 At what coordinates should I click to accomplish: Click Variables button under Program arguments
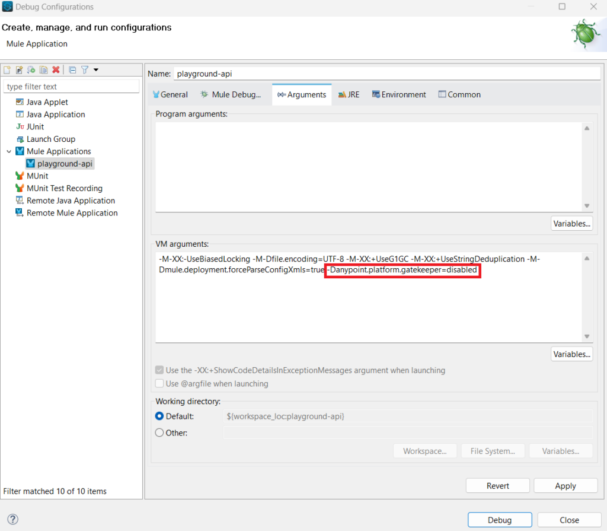click(571, 224)
